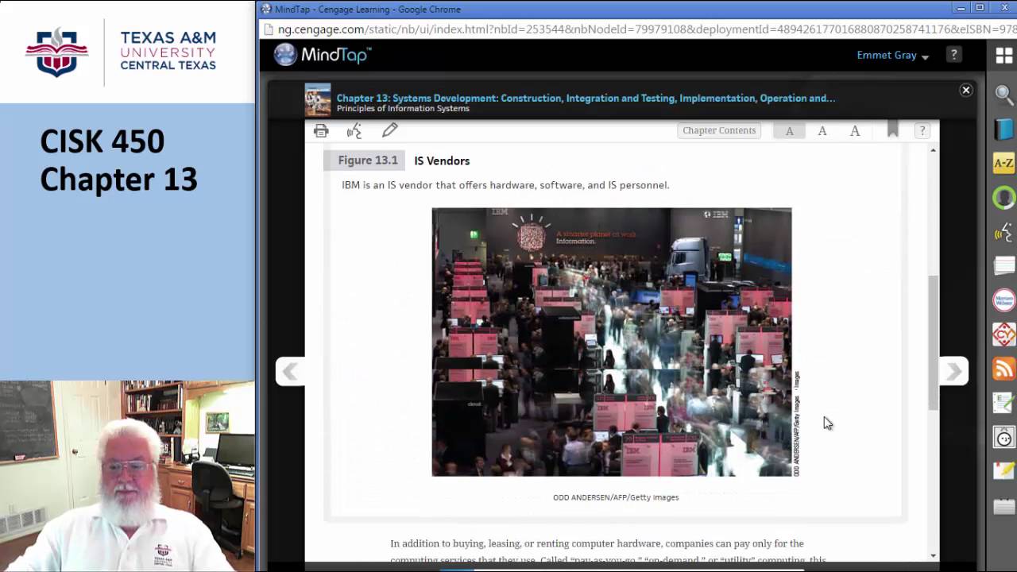Viewport: 1017px width, 572px height.
Task: Open the white clock-face sidebar app
Action: (x=1004, y=437)
